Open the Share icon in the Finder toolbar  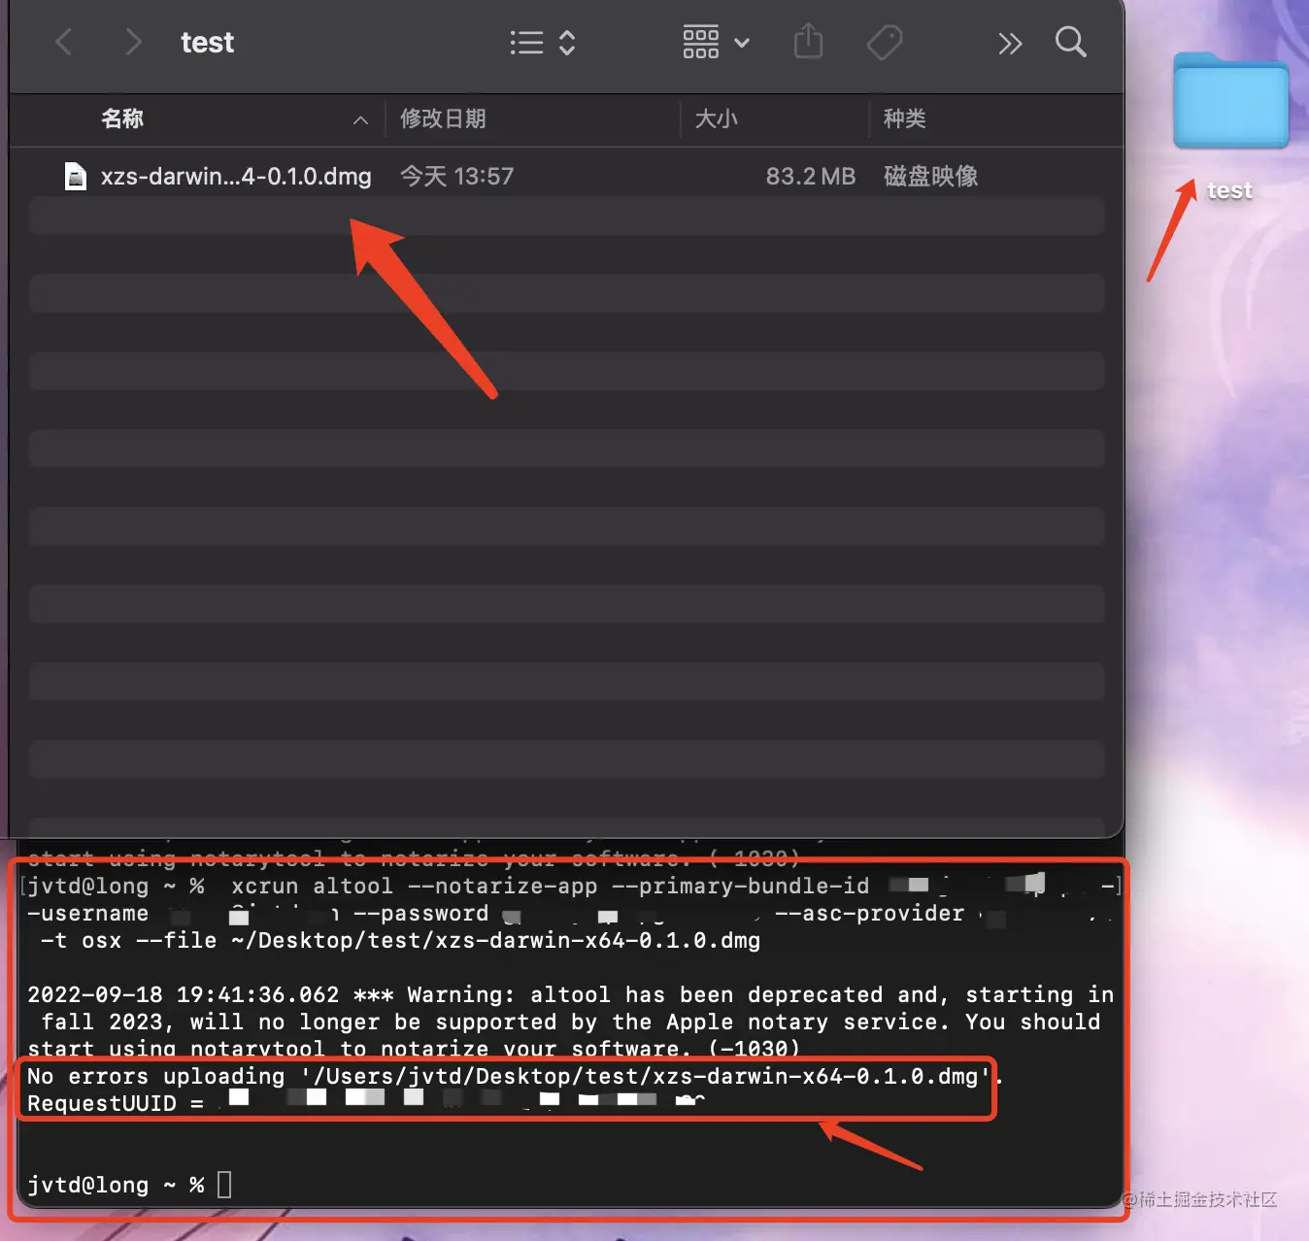tap(808, 42)
